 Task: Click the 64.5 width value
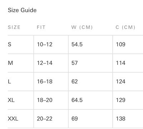(77, 100)
